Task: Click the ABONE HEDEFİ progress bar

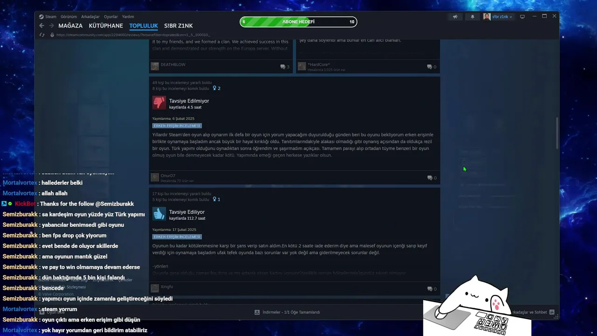Action: (298, 22)
